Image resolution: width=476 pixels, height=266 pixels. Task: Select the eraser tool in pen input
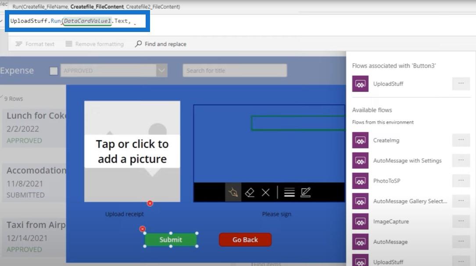tap(250, 192)
